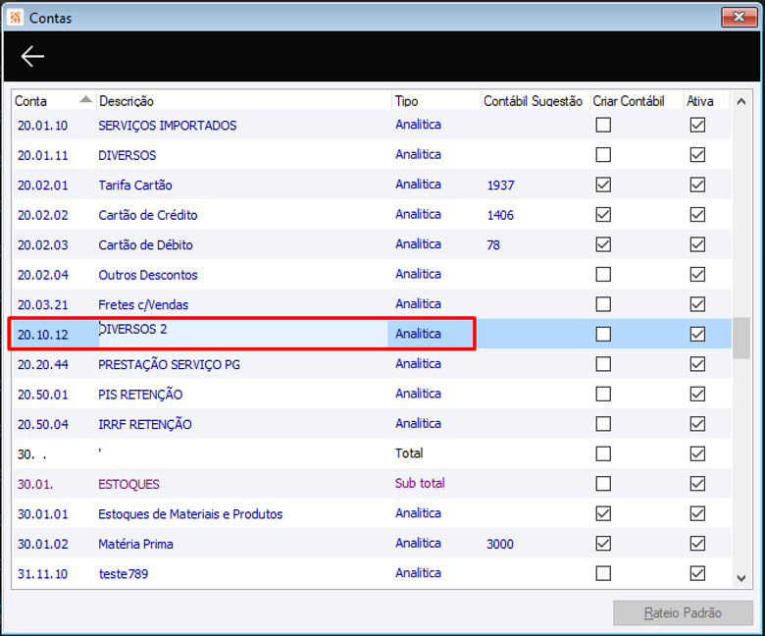
Task: Click the scrollbar up arrow
Action: click(741, 101)
